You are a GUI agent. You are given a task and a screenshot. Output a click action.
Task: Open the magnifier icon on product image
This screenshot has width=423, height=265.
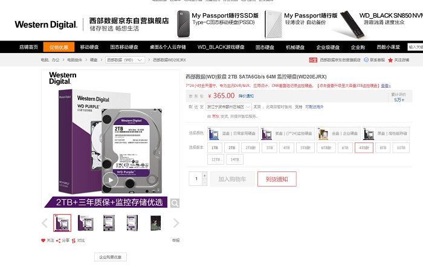coord(175,203)
